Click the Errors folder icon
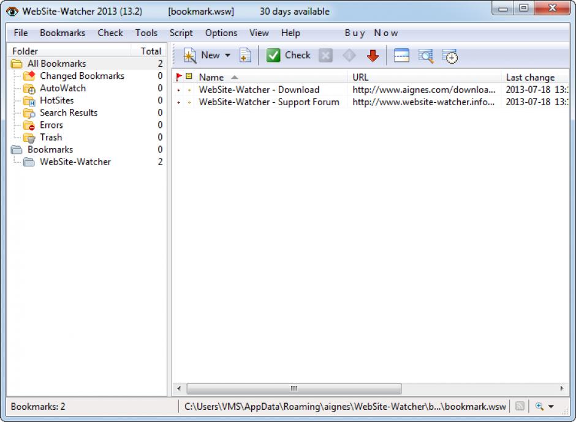 click(29, 125)
